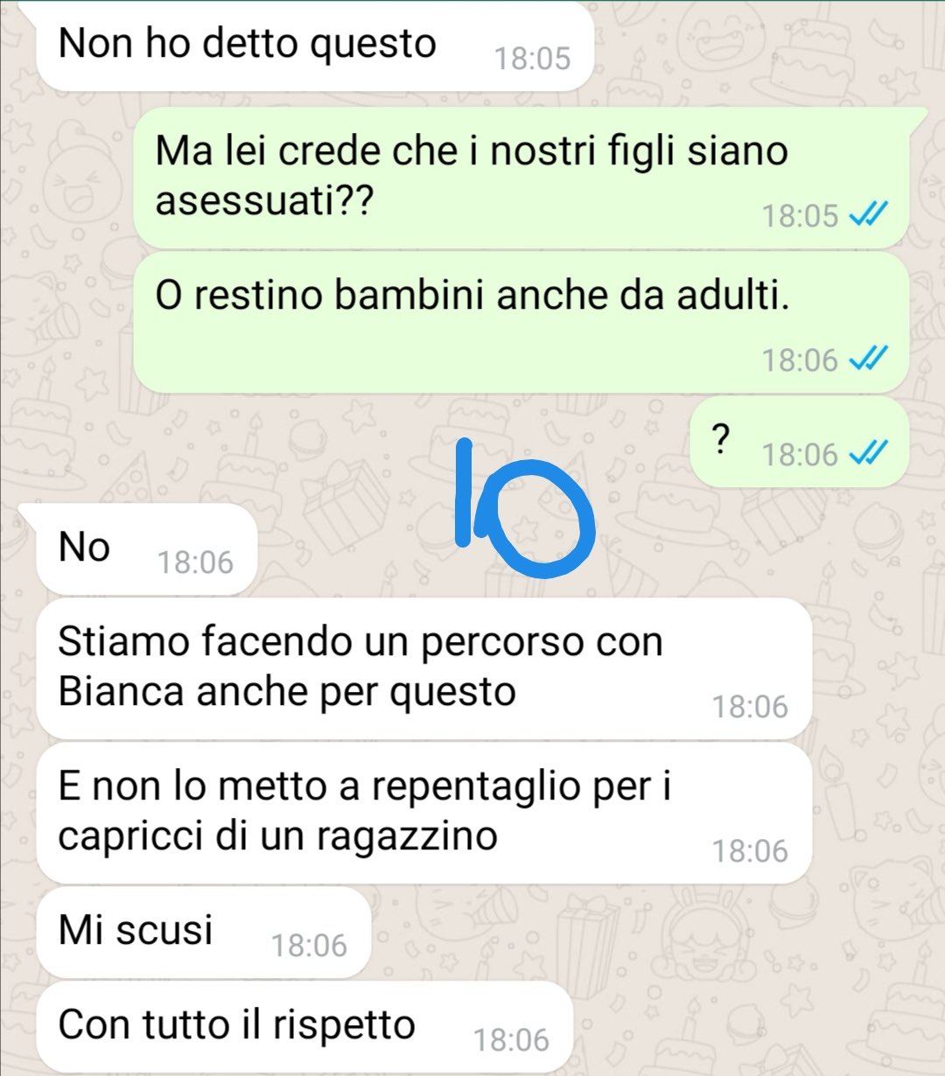
Task: Select the outgoing '?' message bubble
Action: (x=800, y=442)
